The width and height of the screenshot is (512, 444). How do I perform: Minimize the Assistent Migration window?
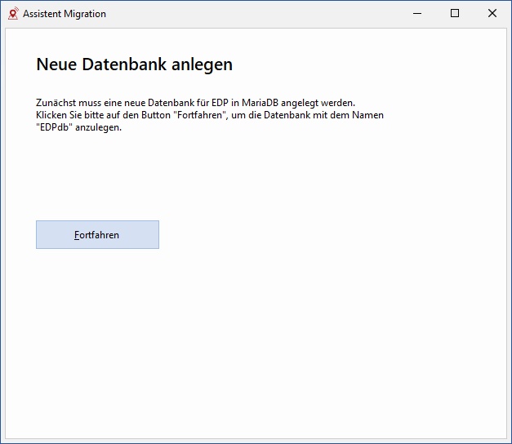tap(417, 13)
